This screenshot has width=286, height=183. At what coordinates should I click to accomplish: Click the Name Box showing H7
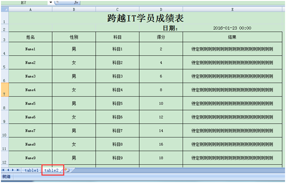(25, 2)
